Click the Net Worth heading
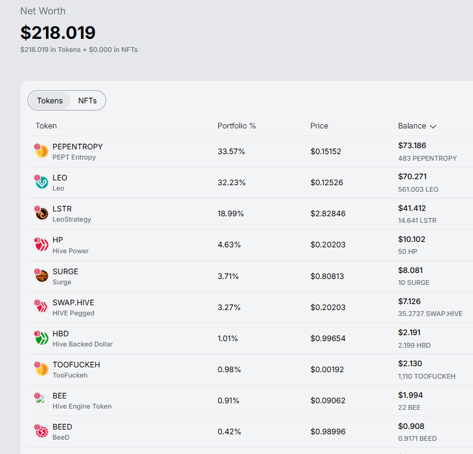Viewport: 473px width, 454px height. 43,11
